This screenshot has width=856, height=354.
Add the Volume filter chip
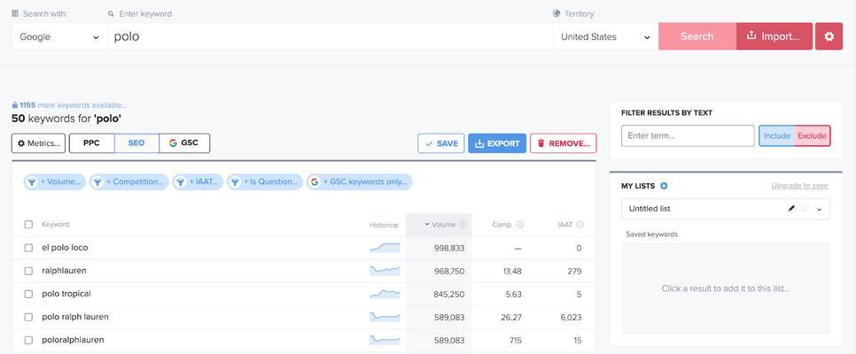click(55, 181)
